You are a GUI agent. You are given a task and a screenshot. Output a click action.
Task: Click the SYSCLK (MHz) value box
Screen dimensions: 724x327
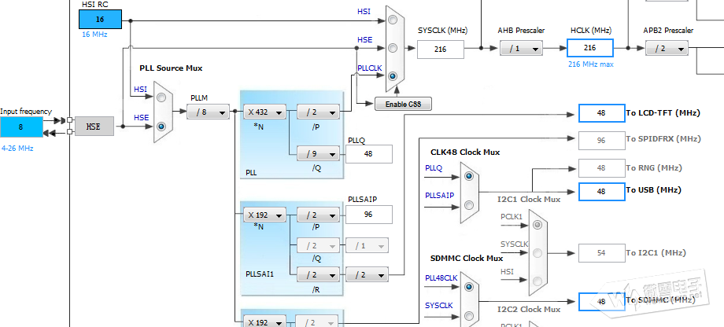click(441, 49)
